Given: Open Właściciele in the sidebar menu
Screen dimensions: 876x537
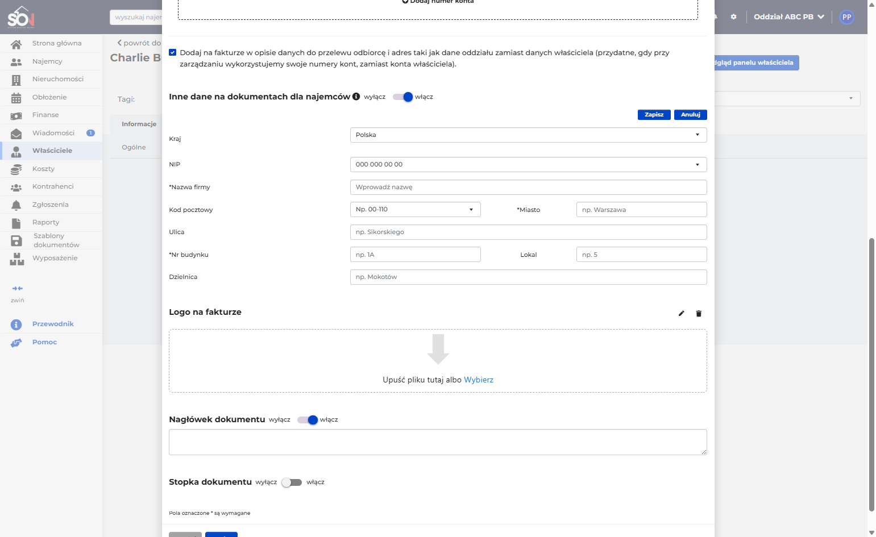Looking at the screenshot, I should (x=51, y=151).
